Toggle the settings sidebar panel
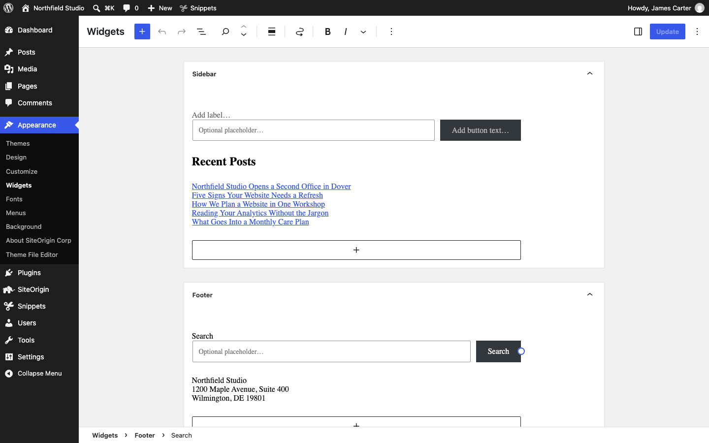The height and width of the screenshot is (443, 709). coord(638,32)
